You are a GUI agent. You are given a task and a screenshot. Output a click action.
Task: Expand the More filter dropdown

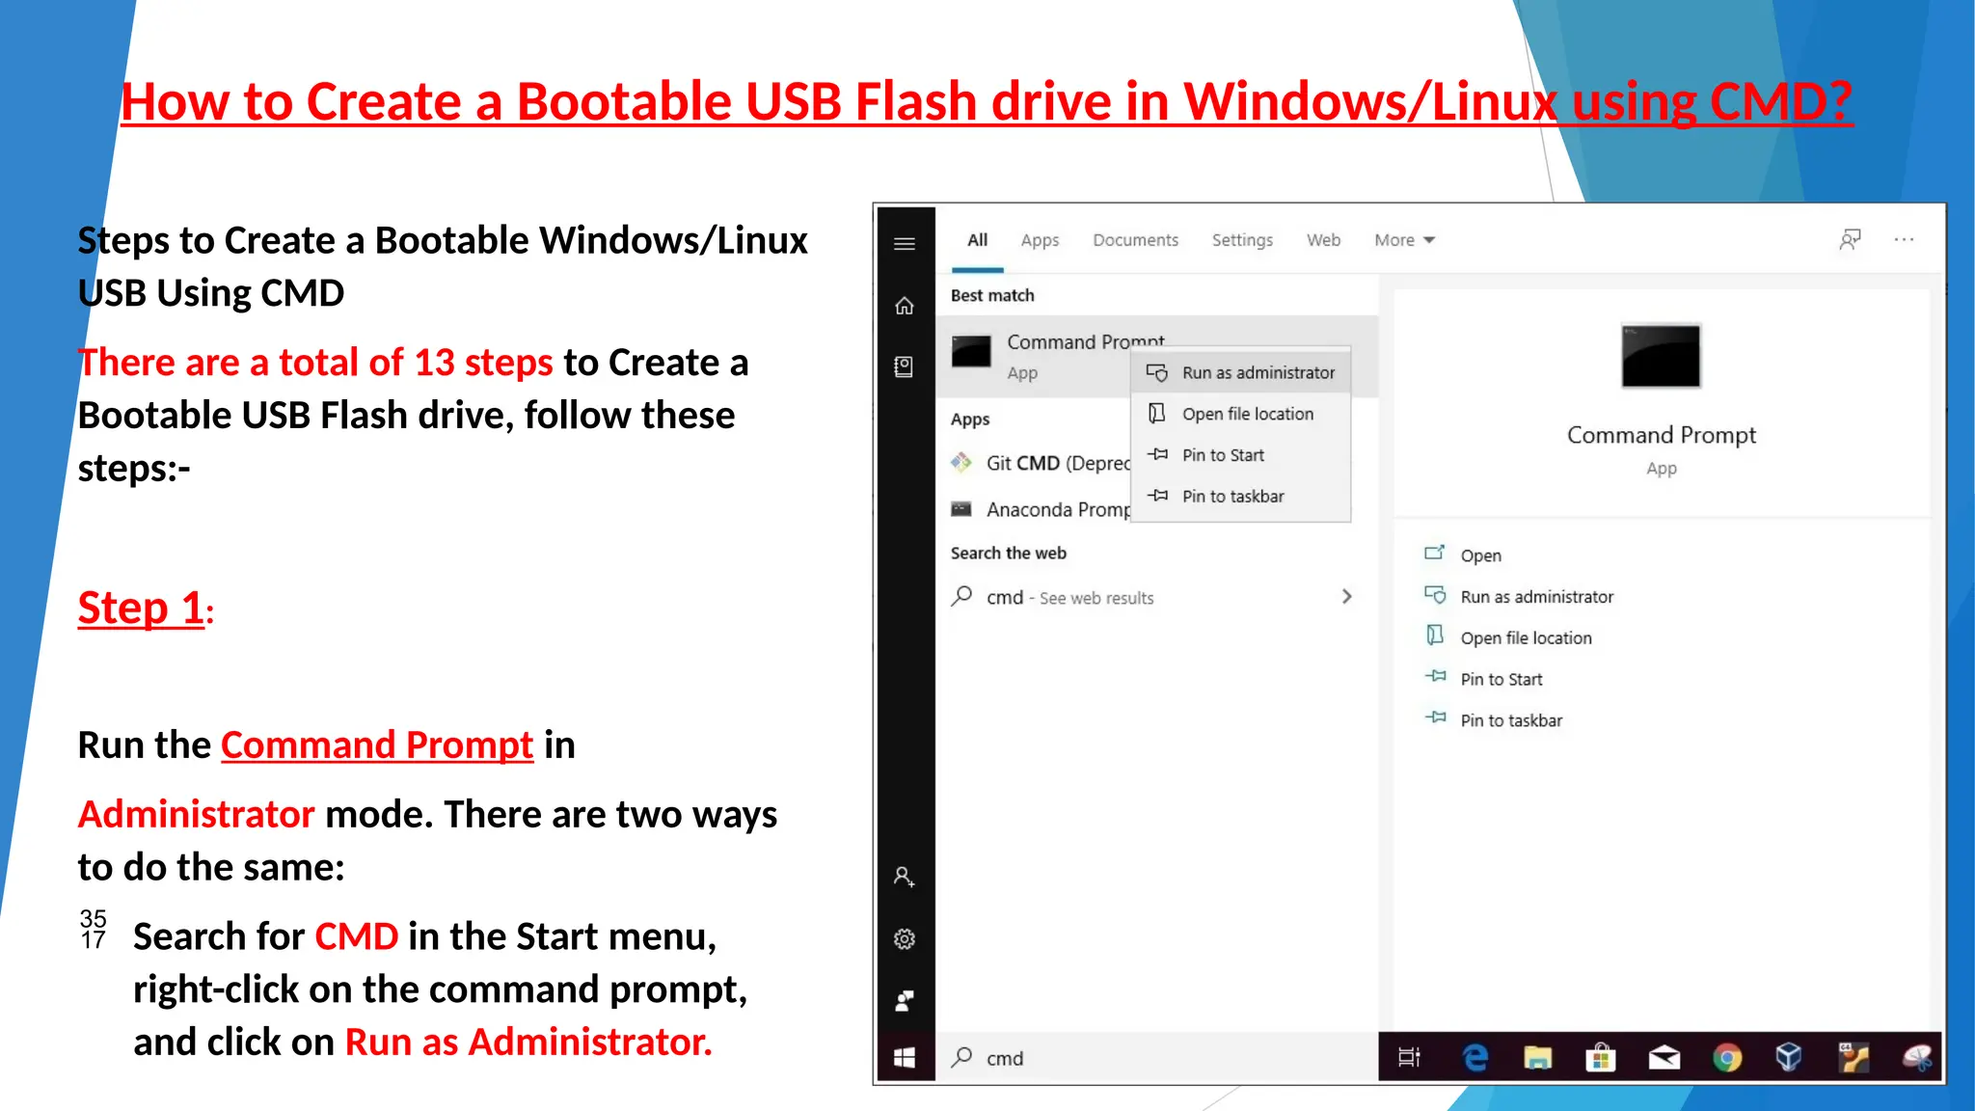pos(1404,240)
